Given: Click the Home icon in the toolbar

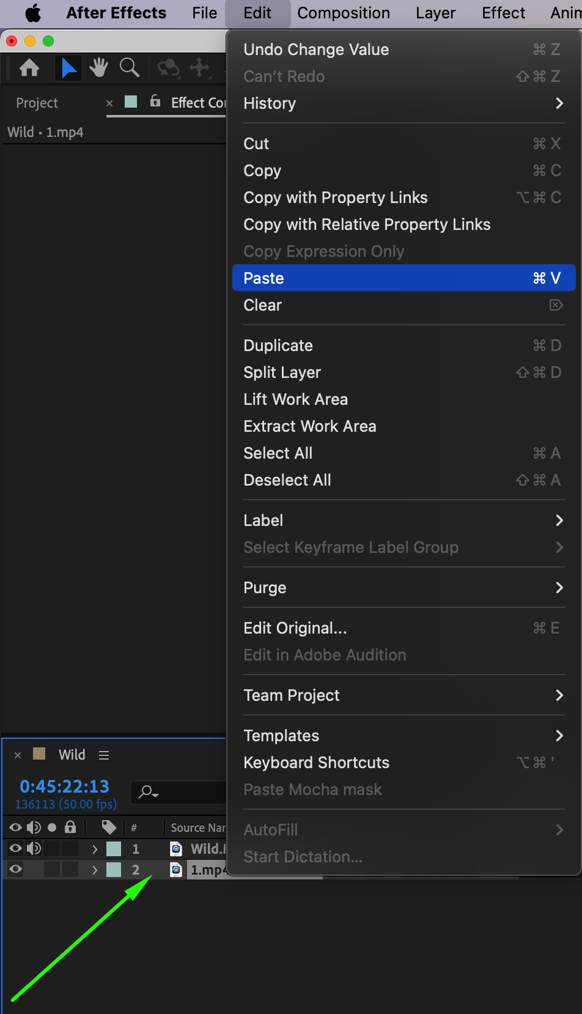Looking at the screenshot, I should click(29, 68).
